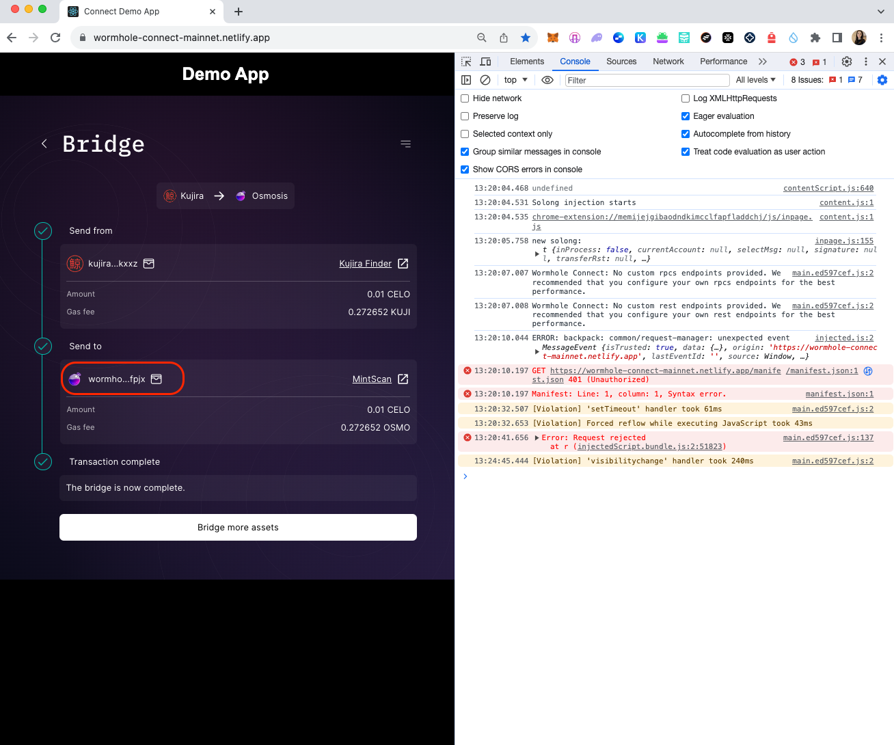894x745 pixels.
Task: Open DevTools settings gear
Action: [847, 62]
